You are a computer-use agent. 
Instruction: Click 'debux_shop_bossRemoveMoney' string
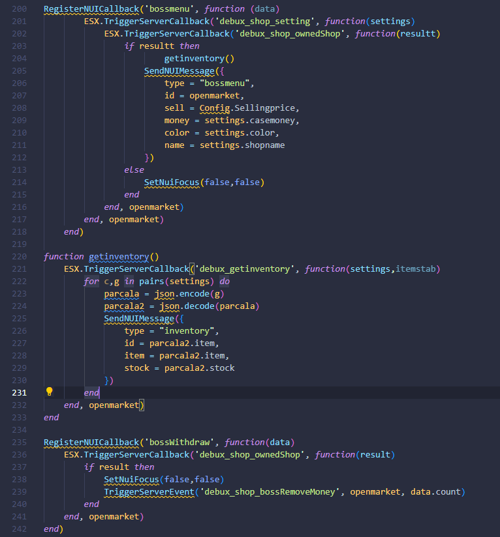point(270,492)
